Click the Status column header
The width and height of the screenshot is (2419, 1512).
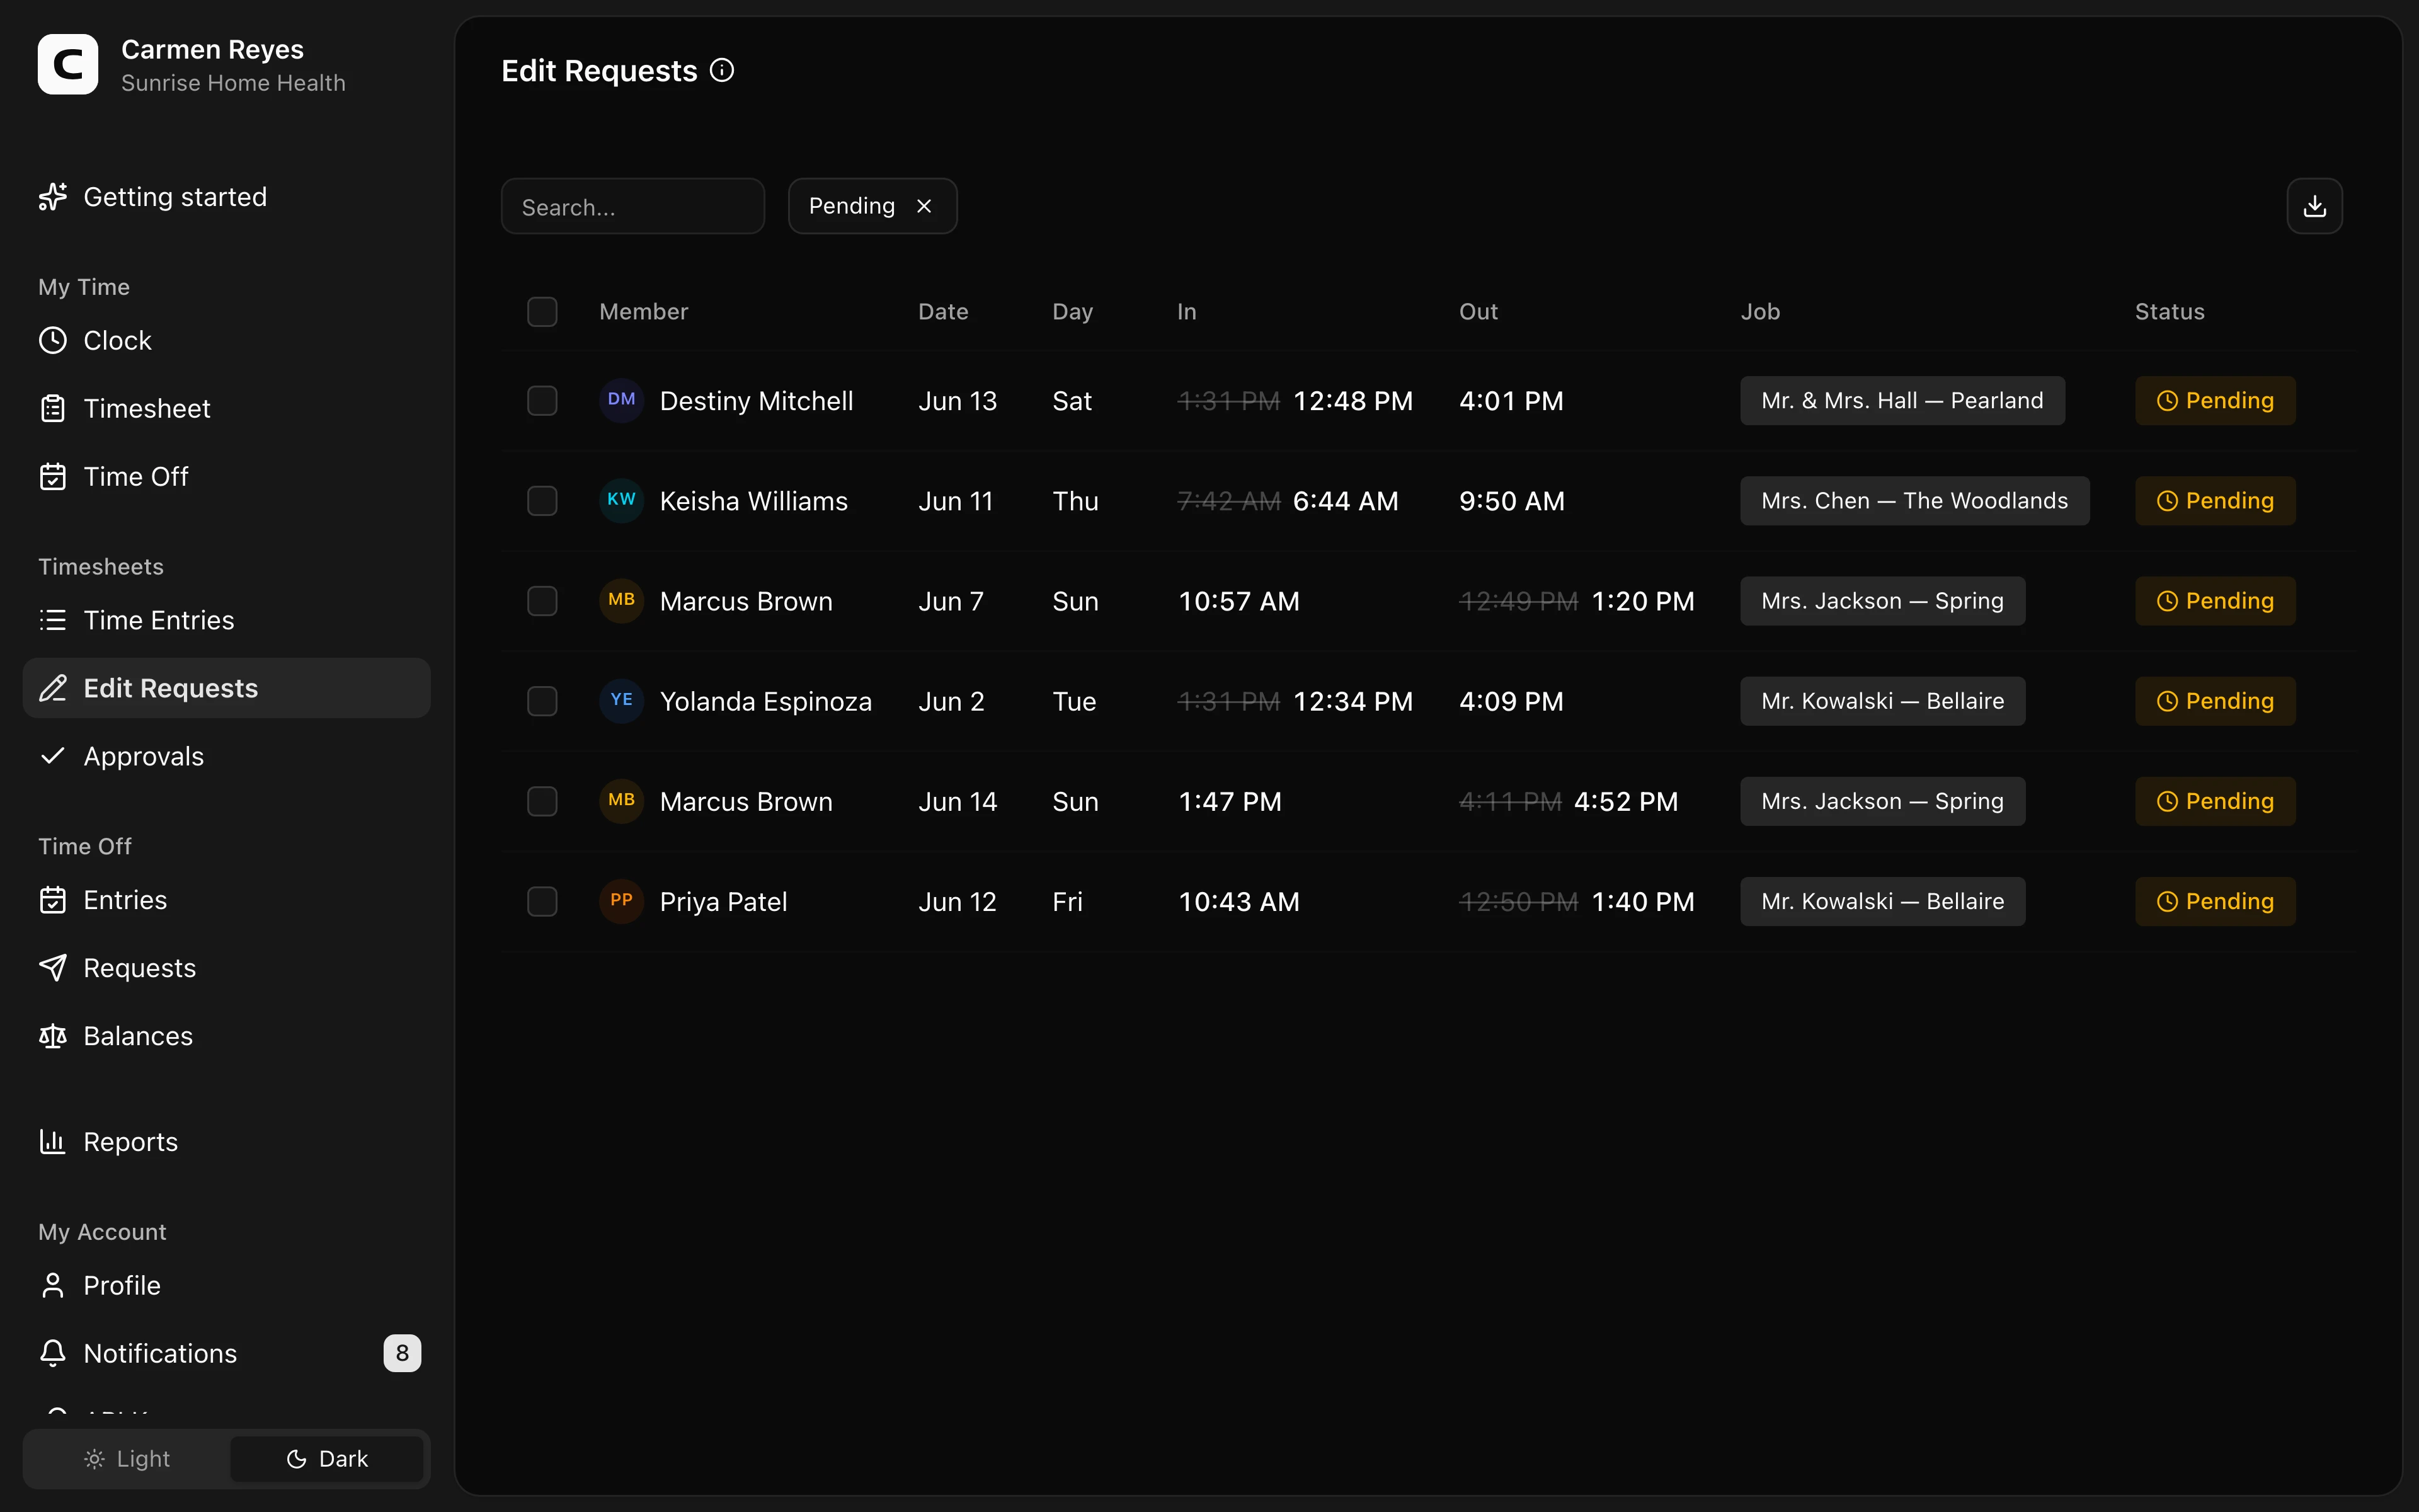[x=2169, y=312]
